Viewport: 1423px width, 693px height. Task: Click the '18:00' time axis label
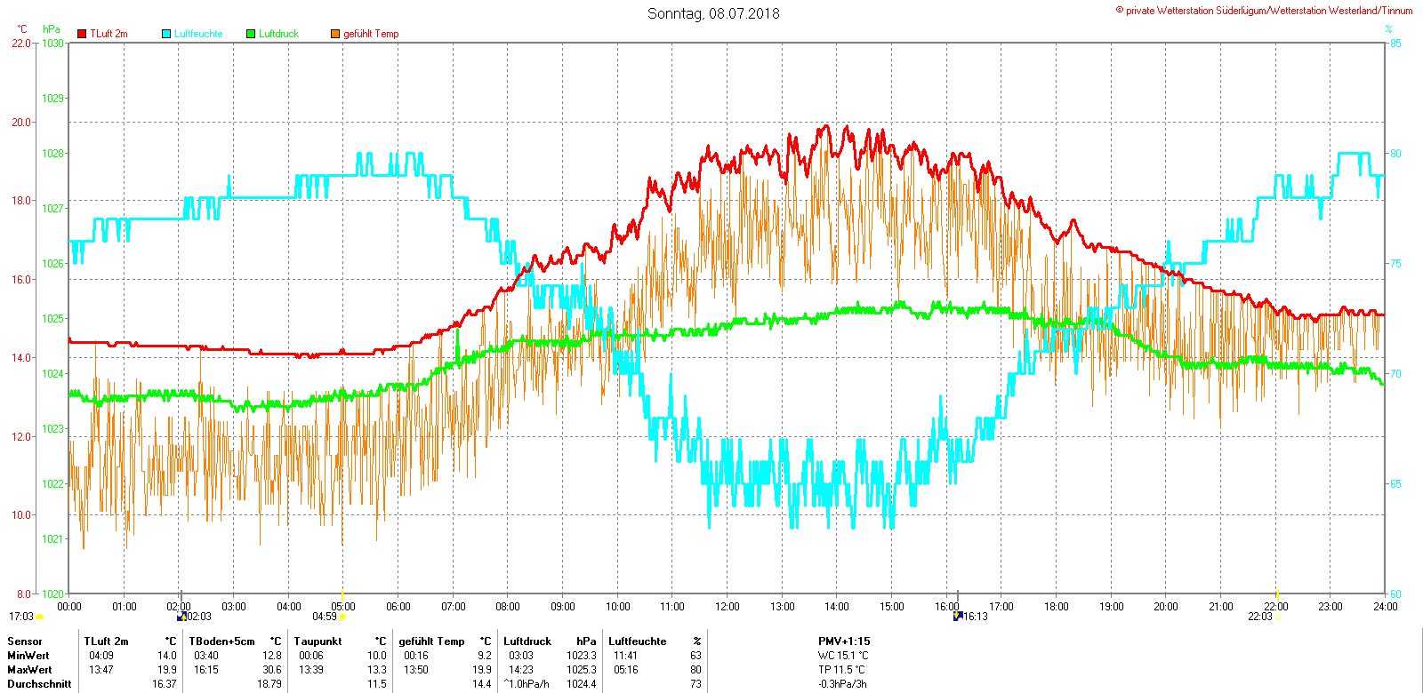(1057, 607)
